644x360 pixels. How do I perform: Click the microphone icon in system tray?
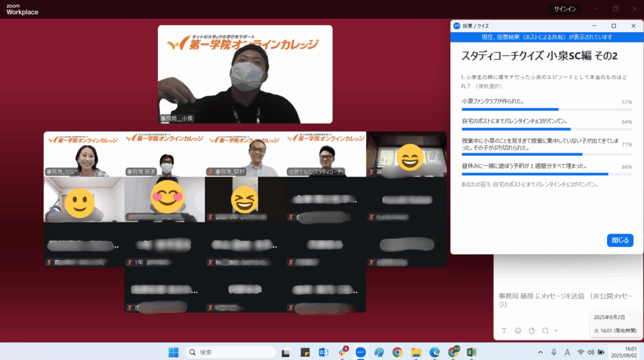pos(554,352)
